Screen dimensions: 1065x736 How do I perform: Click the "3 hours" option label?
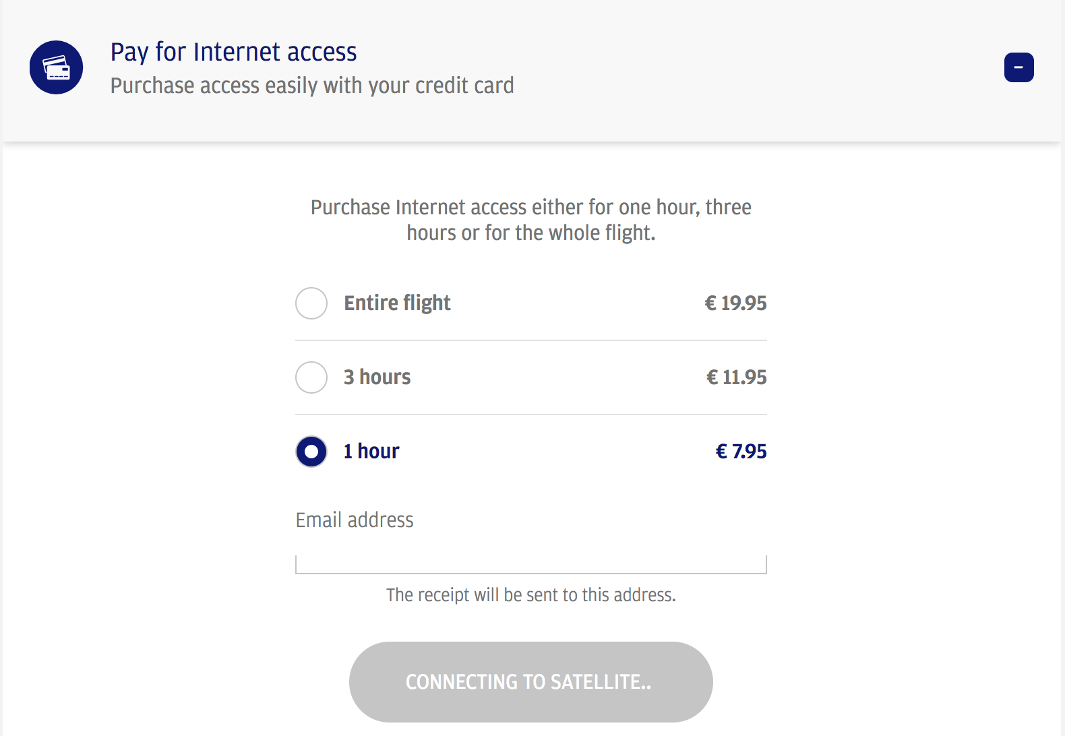point(377,377)
